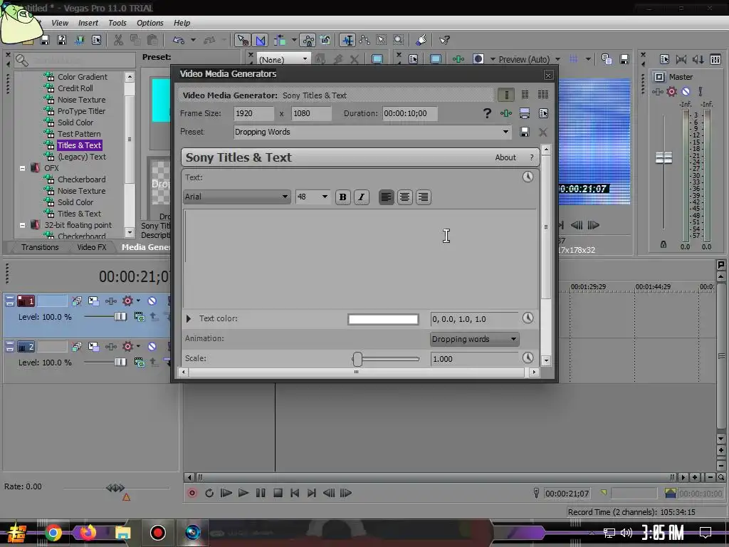Viewport: 729px width, 547px height.
Task: Click the frame width field showing 1920
Action: 253,113
